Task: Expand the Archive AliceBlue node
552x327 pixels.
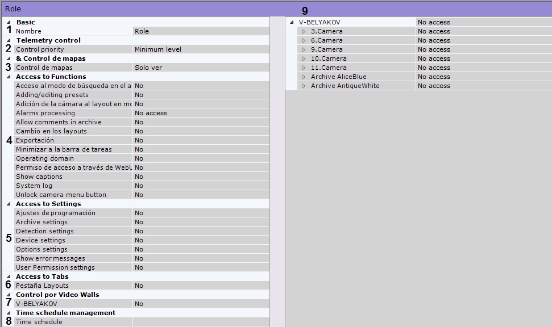Action: coord(304,77)
